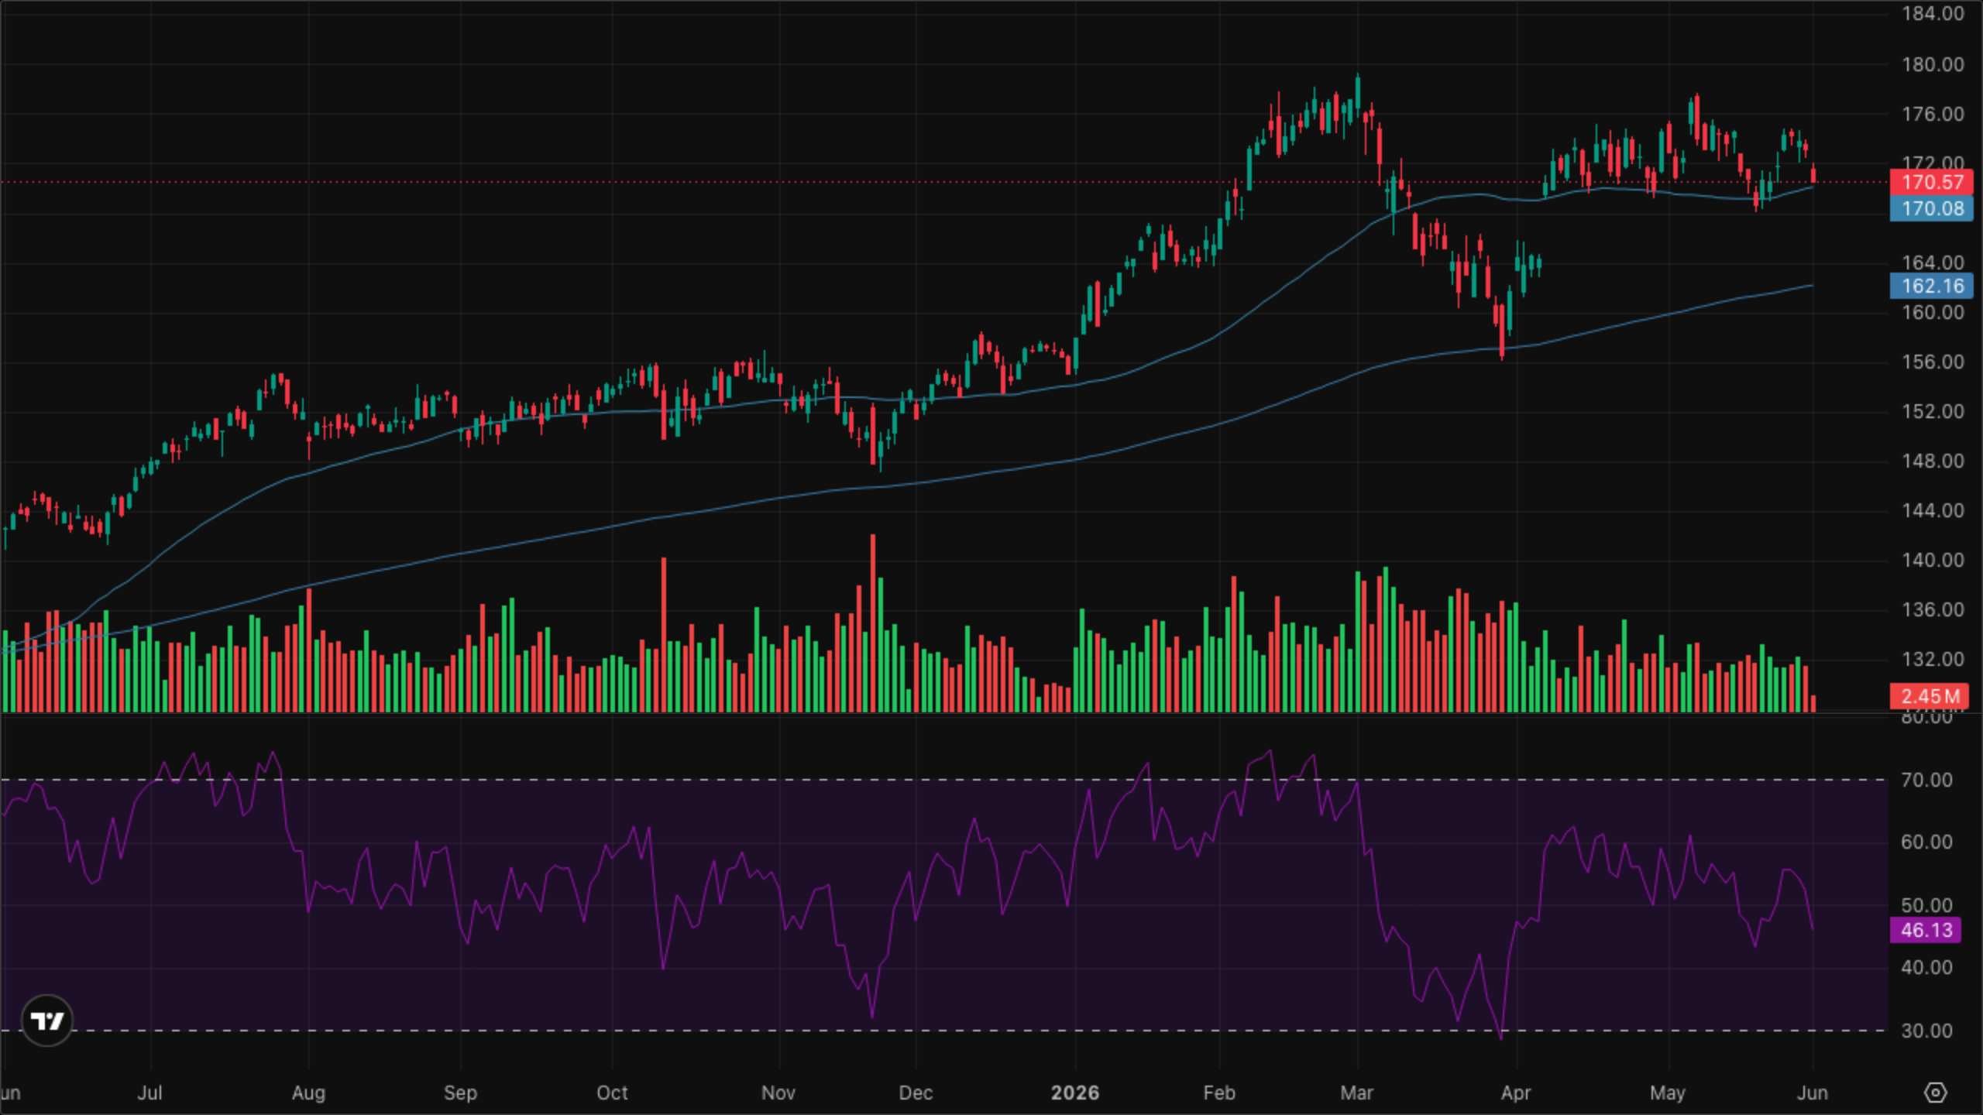Click the Oct label on time axis

[x=612, y=1093]
